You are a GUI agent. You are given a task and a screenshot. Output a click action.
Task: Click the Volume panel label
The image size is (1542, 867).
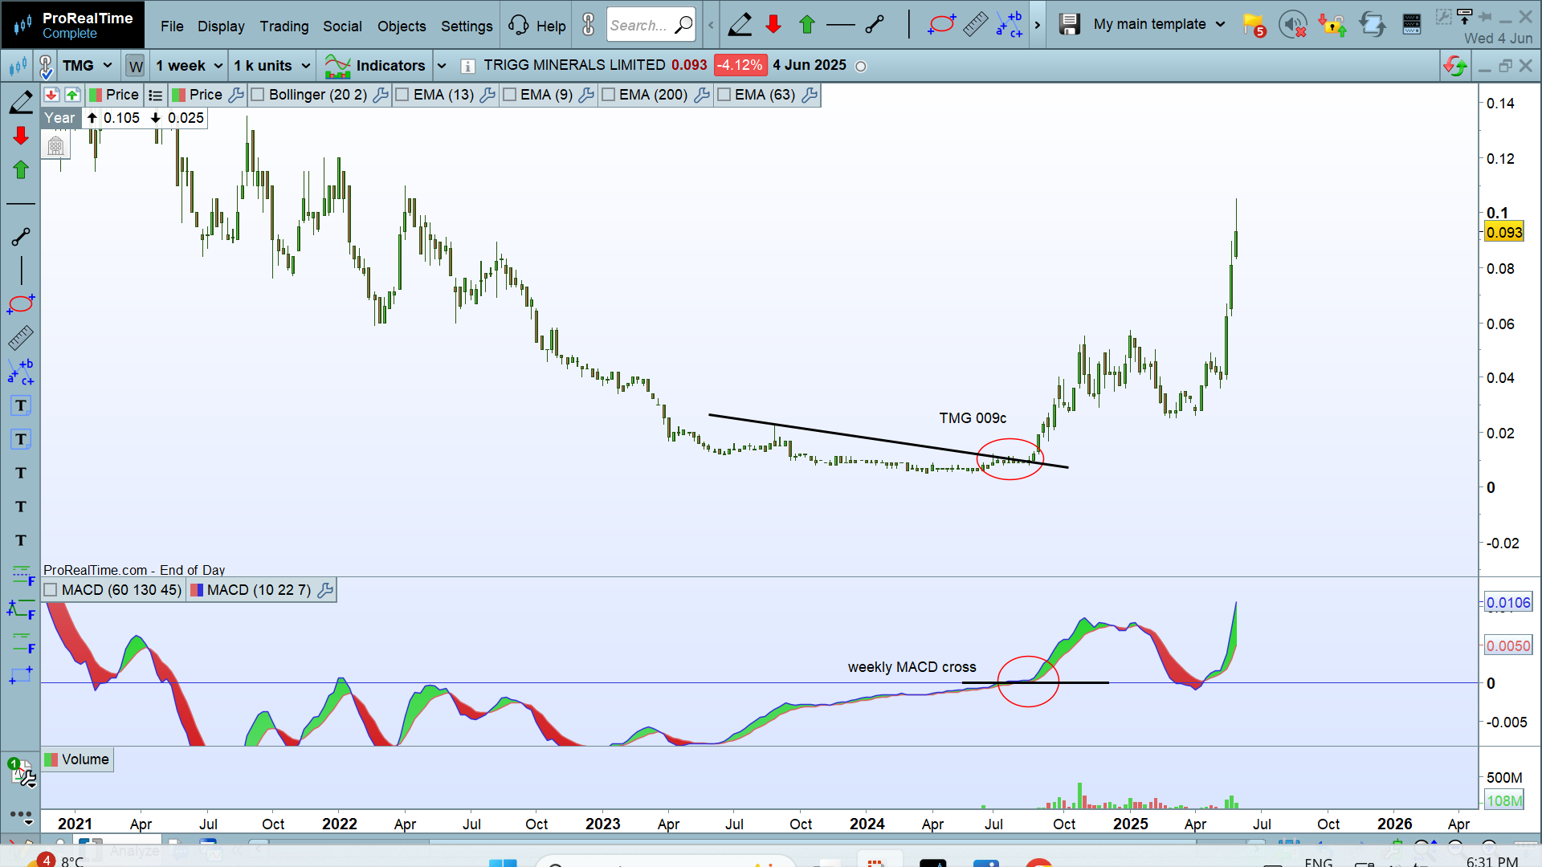coord(85,759)
